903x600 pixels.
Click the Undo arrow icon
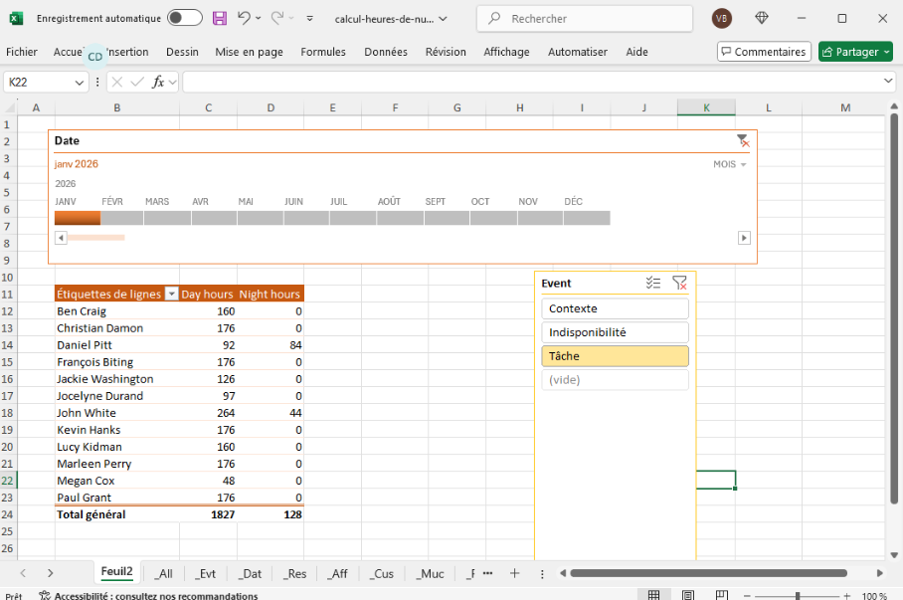point(245,18)
